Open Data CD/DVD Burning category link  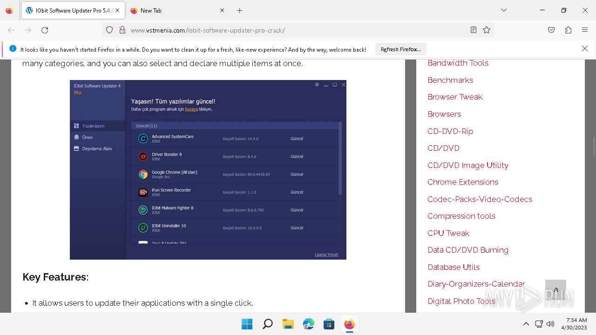coord(468,250)
